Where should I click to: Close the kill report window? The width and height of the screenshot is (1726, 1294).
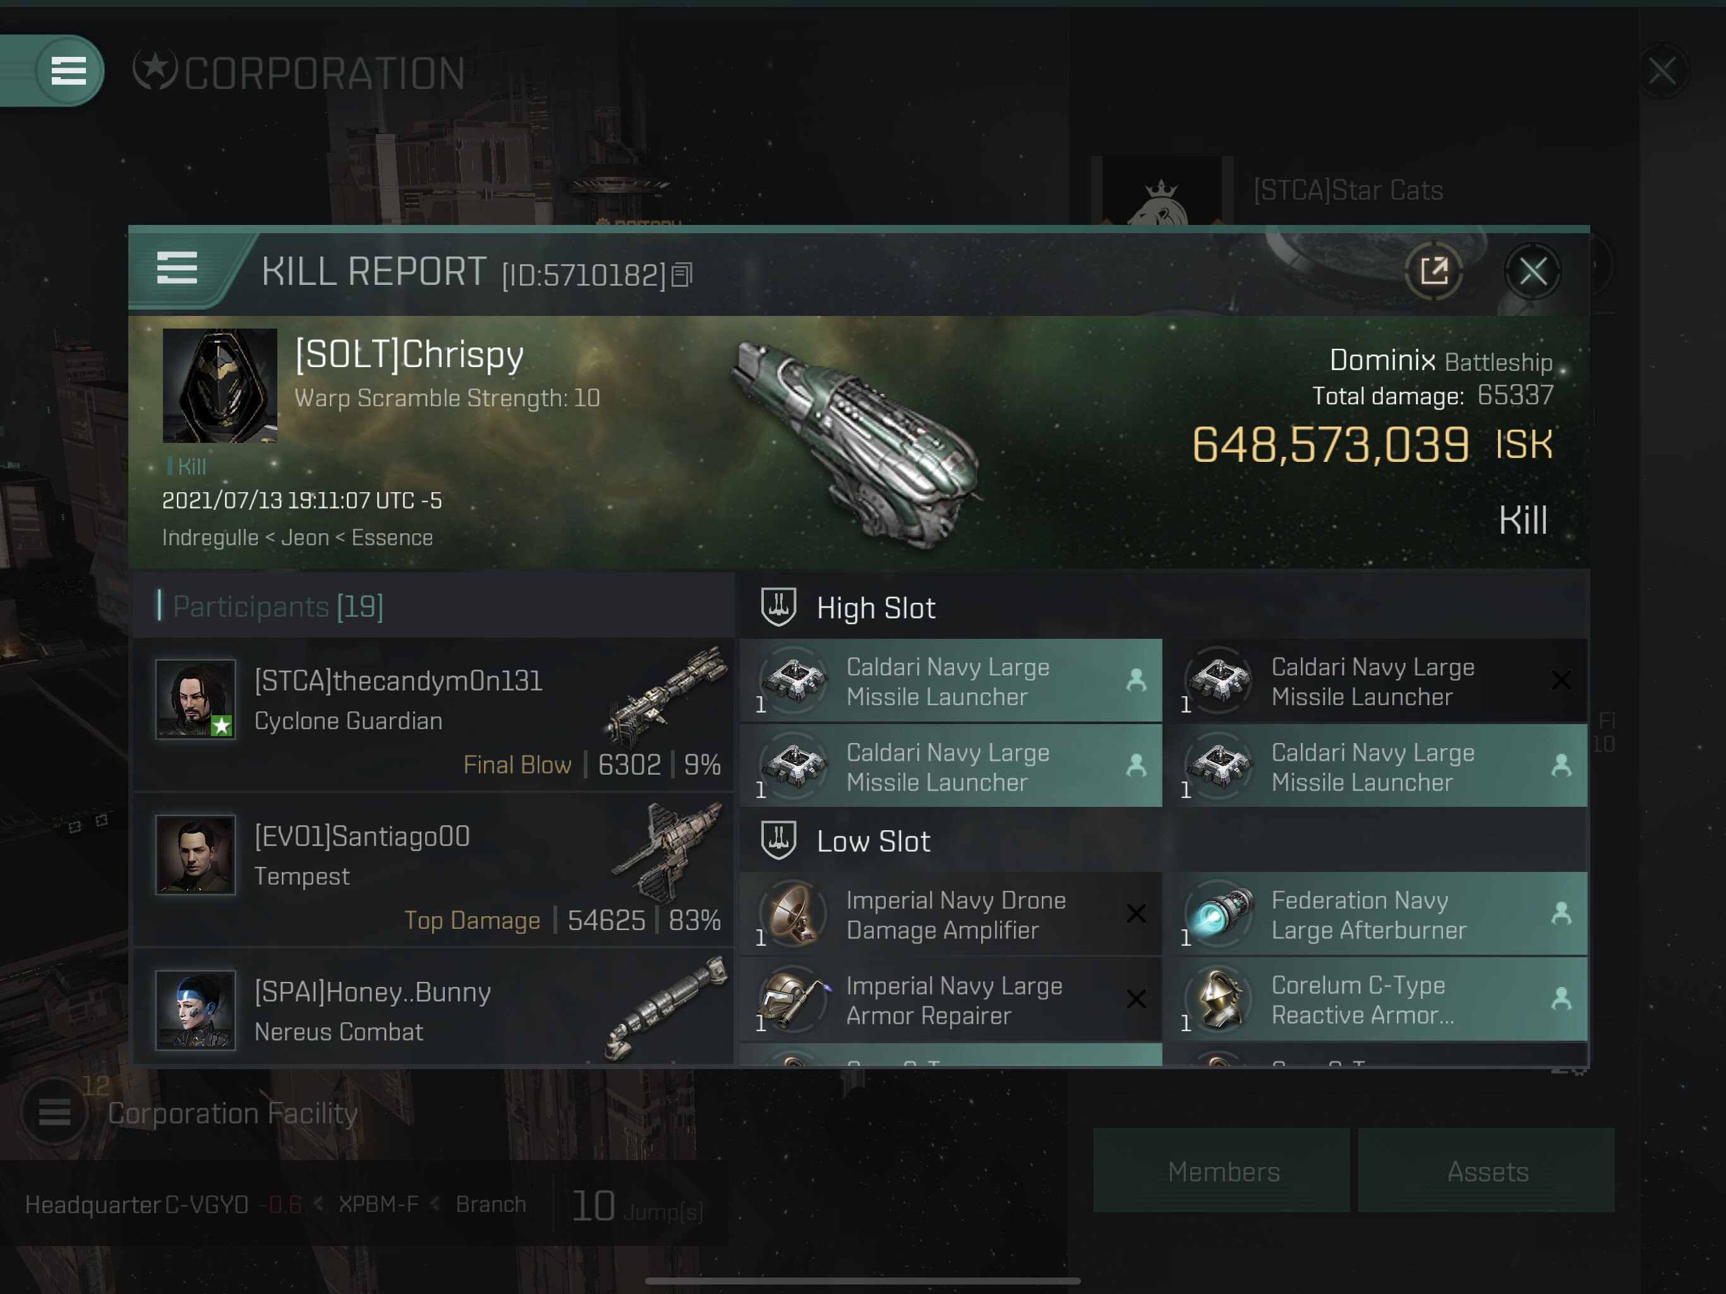pos(1533,272)
